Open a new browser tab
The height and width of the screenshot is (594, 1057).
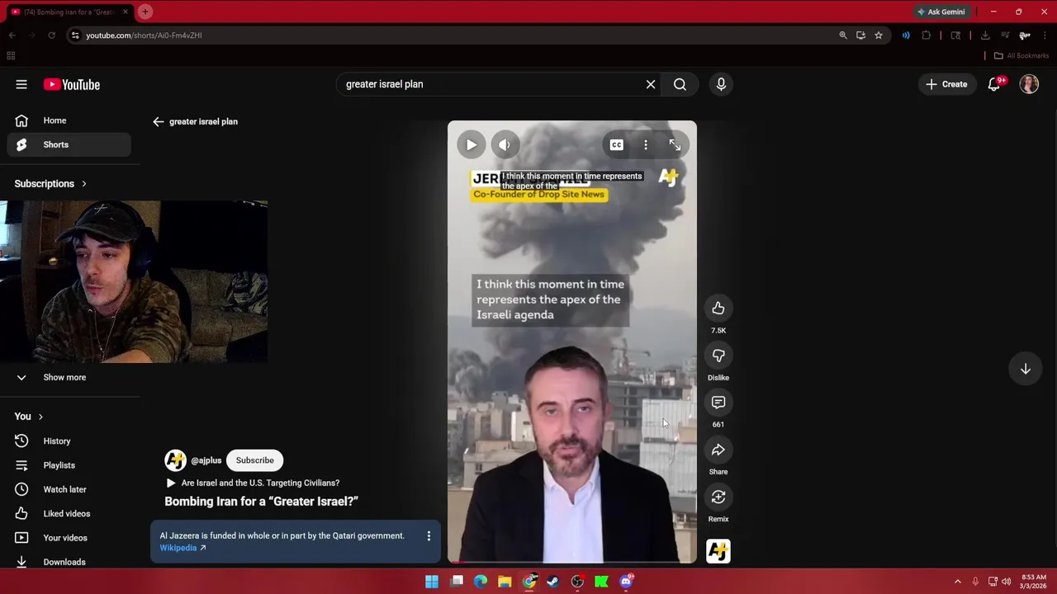coord(145,12)
